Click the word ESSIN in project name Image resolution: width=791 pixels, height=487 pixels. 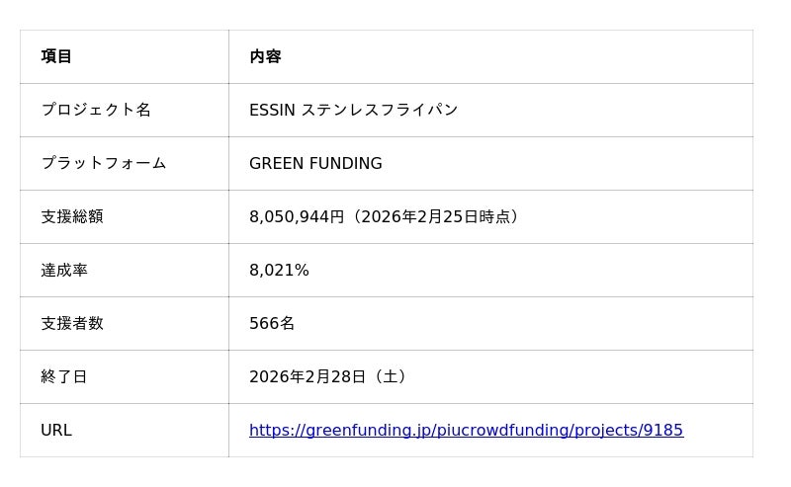[272, 111]
